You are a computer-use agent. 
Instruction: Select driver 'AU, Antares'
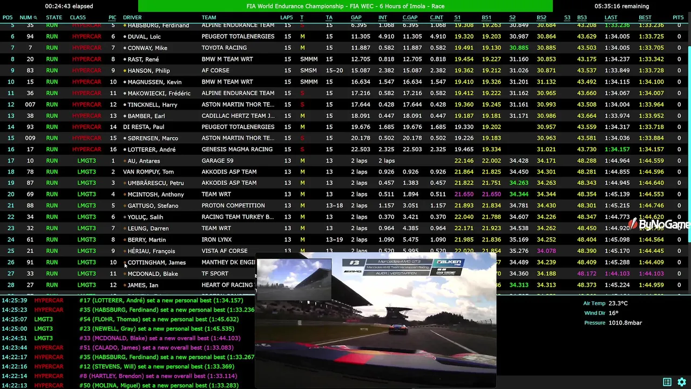pyautogui.click(x=143, y=160)
